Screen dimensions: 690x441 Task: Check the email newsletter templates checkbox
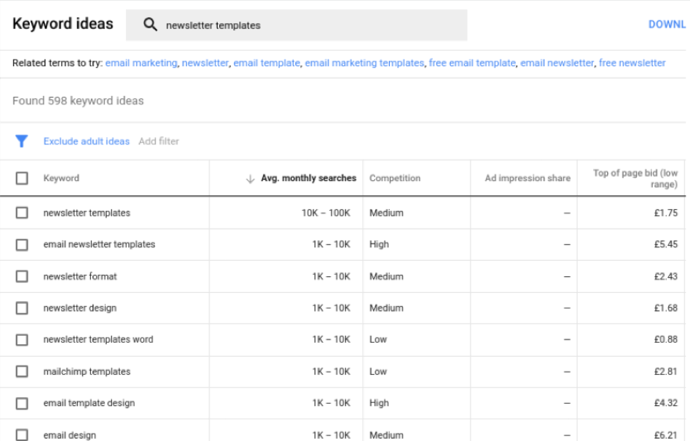[22, 244]
